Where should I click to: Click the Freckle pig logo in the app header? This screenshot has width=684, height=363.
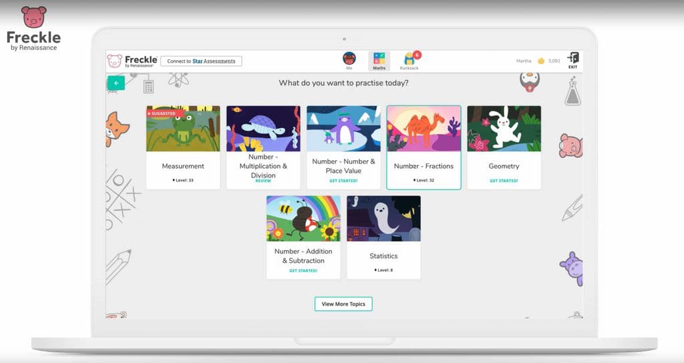(115, 61)
